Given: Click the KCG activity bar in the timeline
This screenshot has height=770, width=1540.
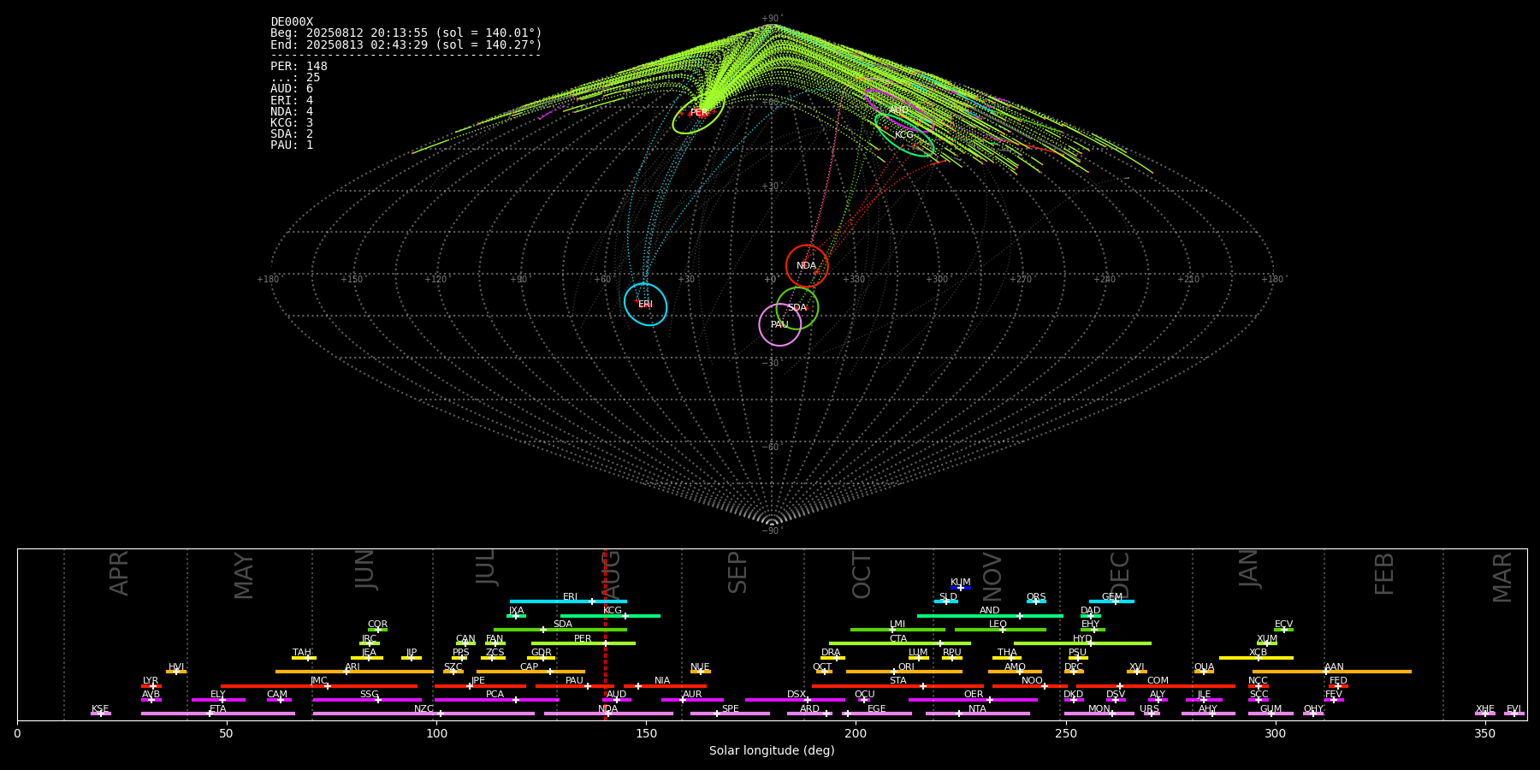Looking at the screenshot, I should click(x=610, y=615).
